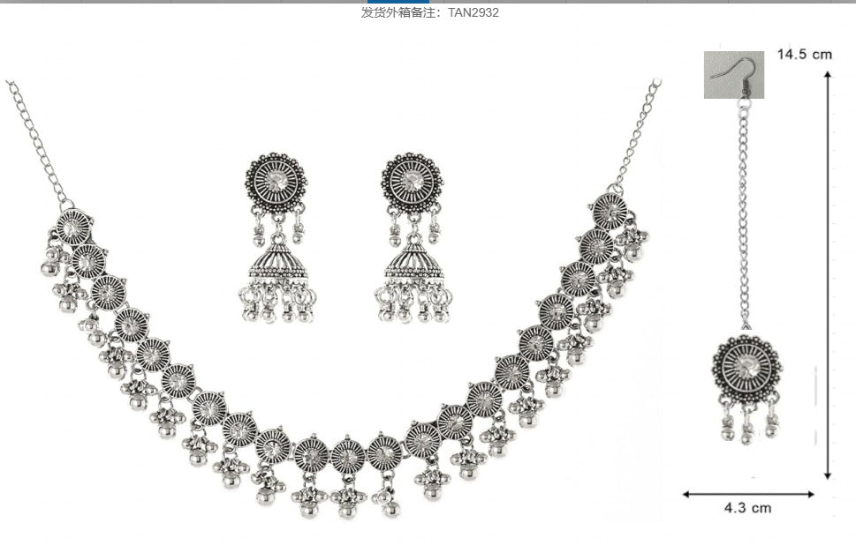Click the horizontal width dimension arrow

[748, 494]
